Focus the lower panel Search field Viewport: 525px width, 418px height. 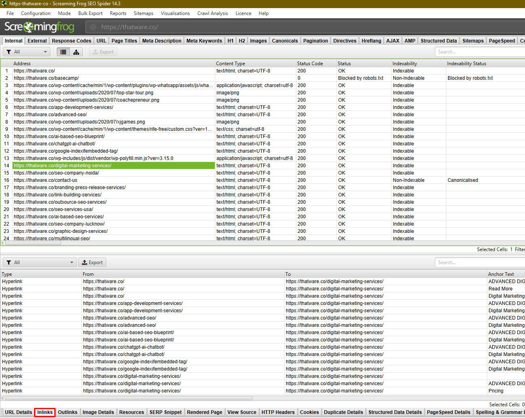click(x=480, y=262)
